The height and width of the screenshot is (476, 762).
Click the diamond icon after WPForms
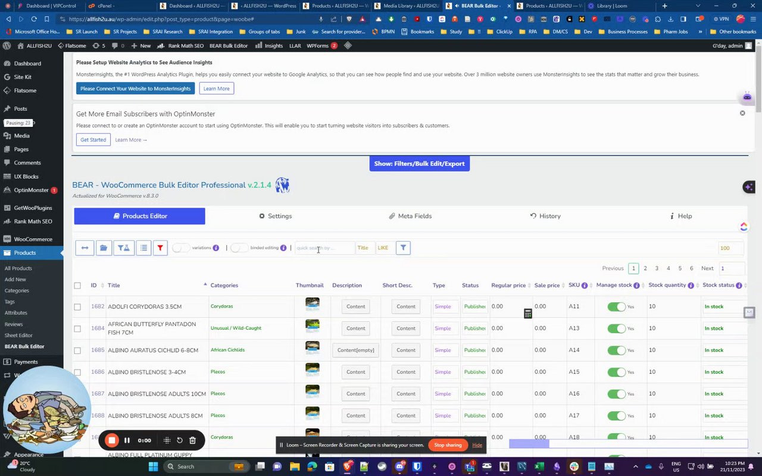348,46
